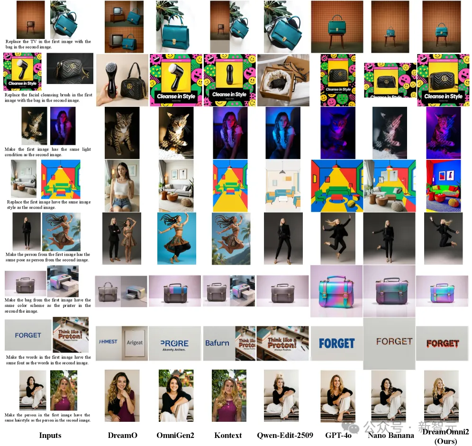The height and width of the screenshot is (446, 472).
Task: Open the input photo of the vintage TV
Action: point(31,20)
